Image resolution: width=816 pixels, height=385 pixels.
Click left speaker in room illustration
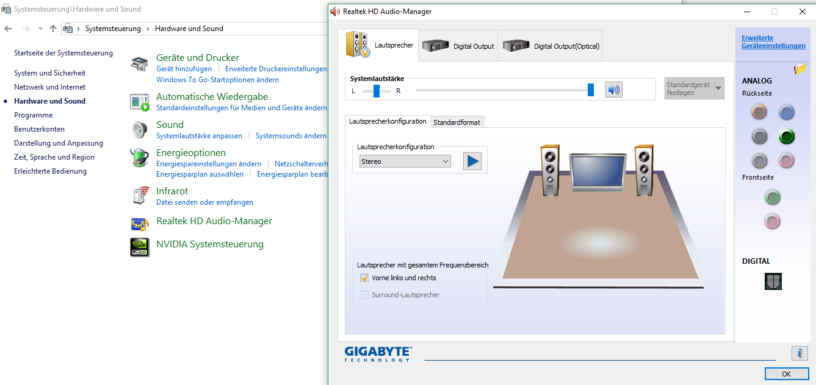(550, 170)
